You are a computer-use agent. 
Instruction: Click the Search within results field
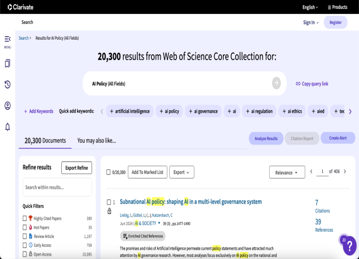pos(57,187)
